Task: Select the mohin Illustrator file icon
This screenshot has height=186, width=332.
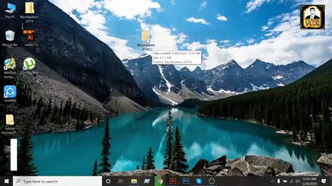Action: click(30, 38)
